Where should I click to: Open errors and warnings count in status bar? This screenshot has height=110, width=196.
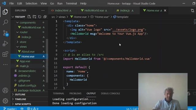[33, 109]
